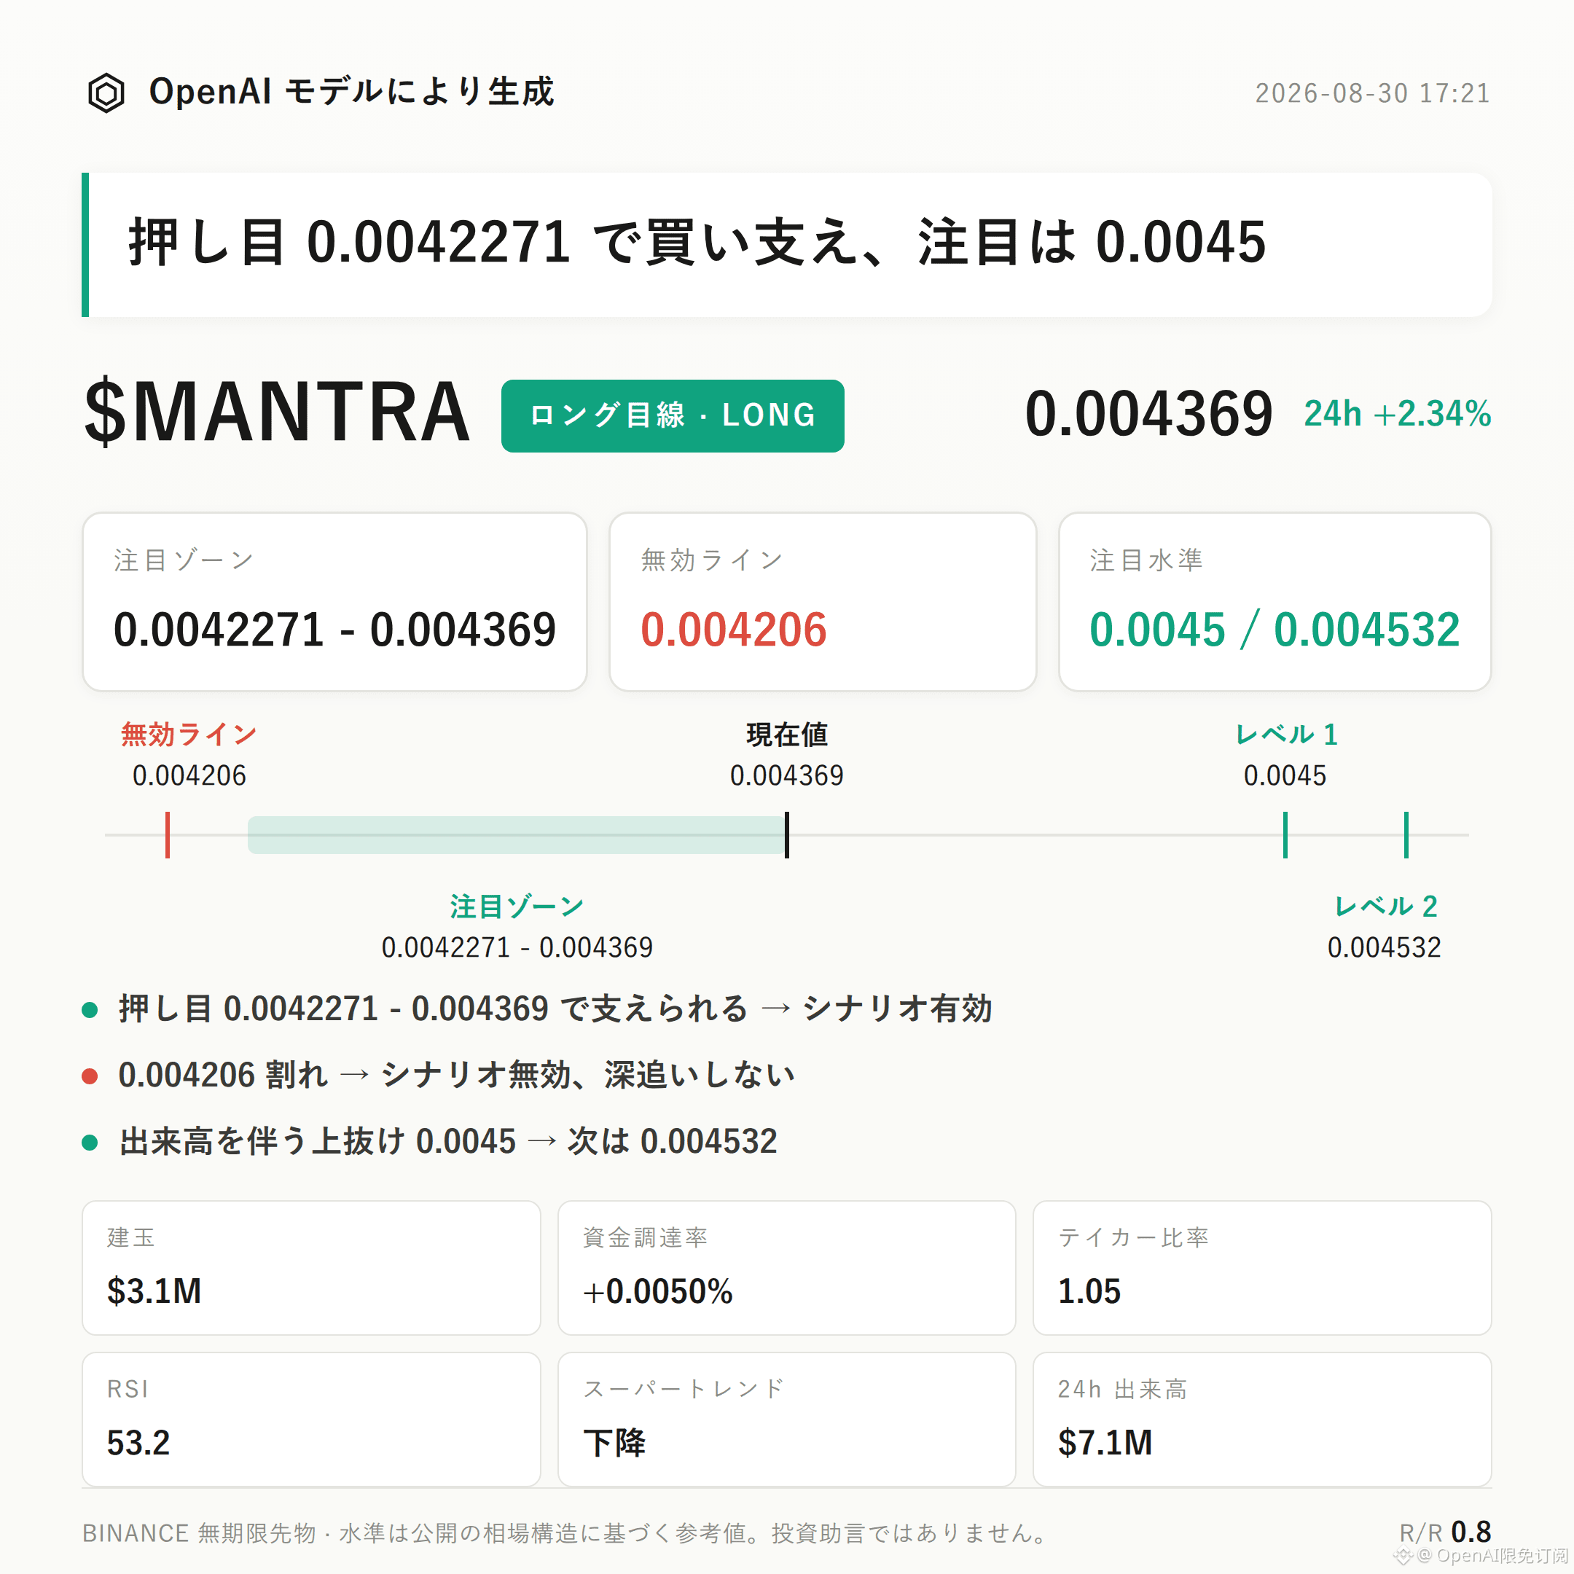
Task: Click the red '無効ライン' label above the scale
Action: 189,734
